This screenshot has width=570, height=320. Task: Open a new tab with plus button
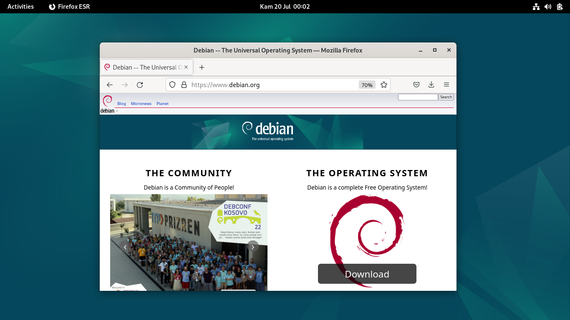point(202,67)
